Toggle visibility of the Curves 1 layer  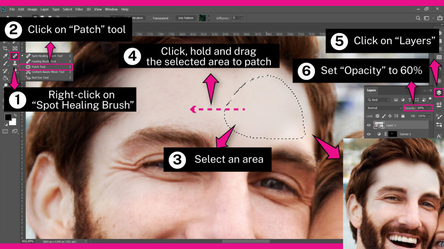click(x=369, y=134)
